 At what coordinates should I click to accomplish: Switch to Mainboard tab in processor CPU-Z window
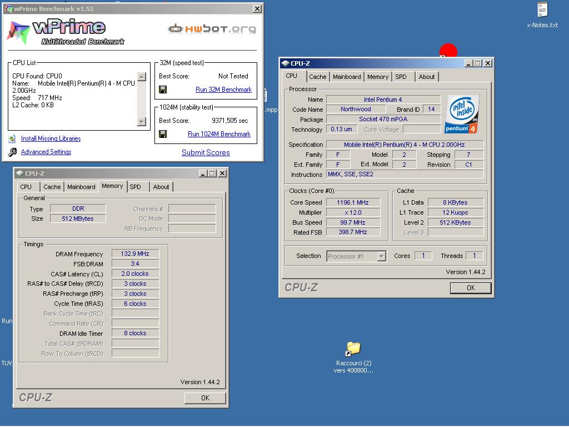point(347,77)
